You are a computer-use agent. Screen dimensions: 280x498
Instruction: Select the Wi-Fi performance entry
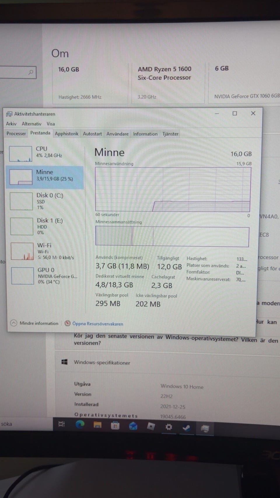click(45, 251)
